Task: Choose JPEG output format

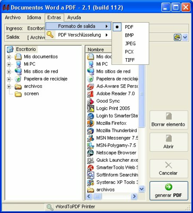Action: 130,43
